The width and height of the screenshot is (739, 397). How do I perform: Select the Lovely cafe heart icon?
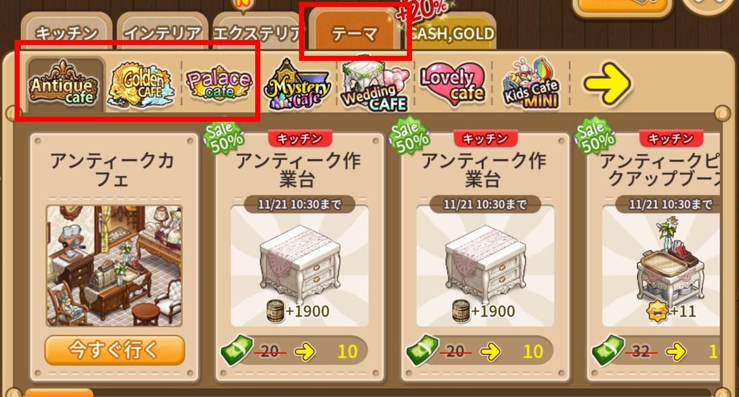pyautogui.click(x=453, y=85)
